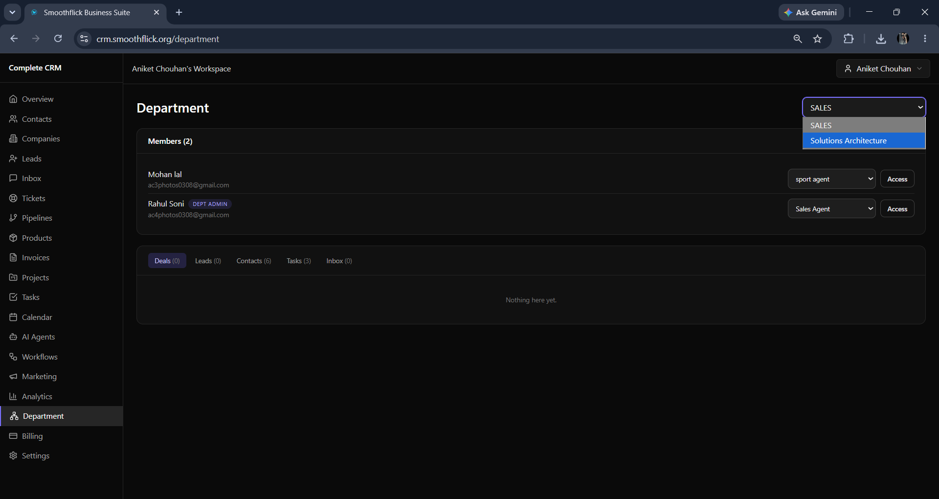The width and height of the screenshot is (939, 499).
Task: Click the AI Agents robot icon
Action: point(13,337)
